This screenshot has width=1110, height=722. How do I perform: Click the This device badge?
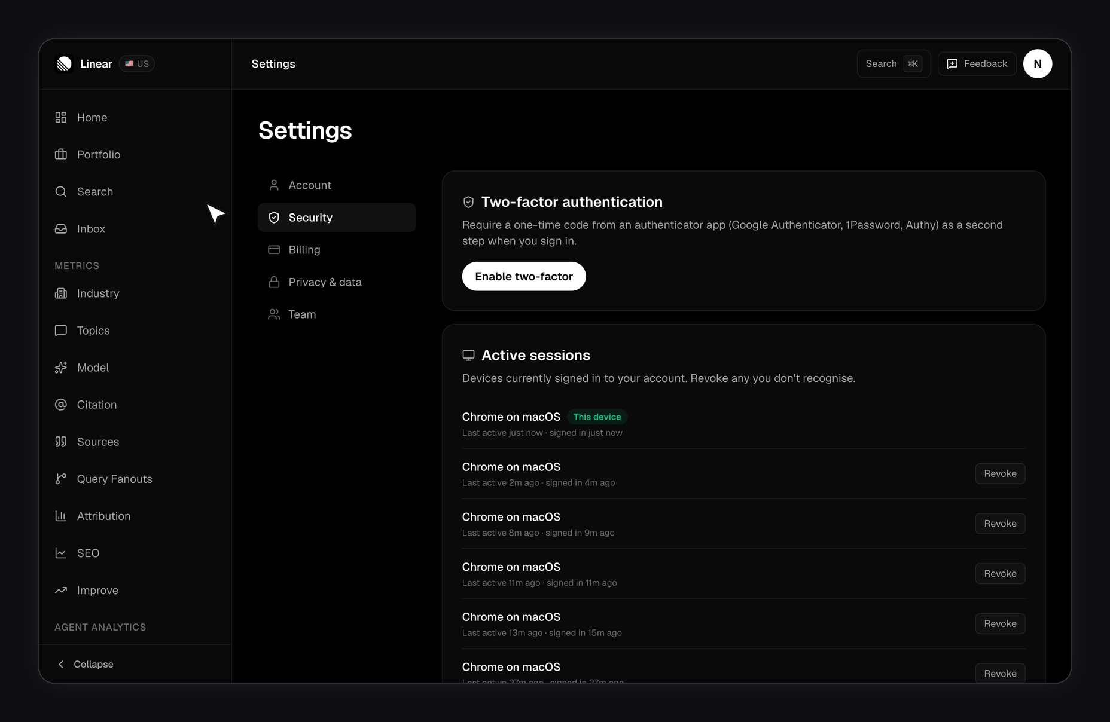click(597, 417)
